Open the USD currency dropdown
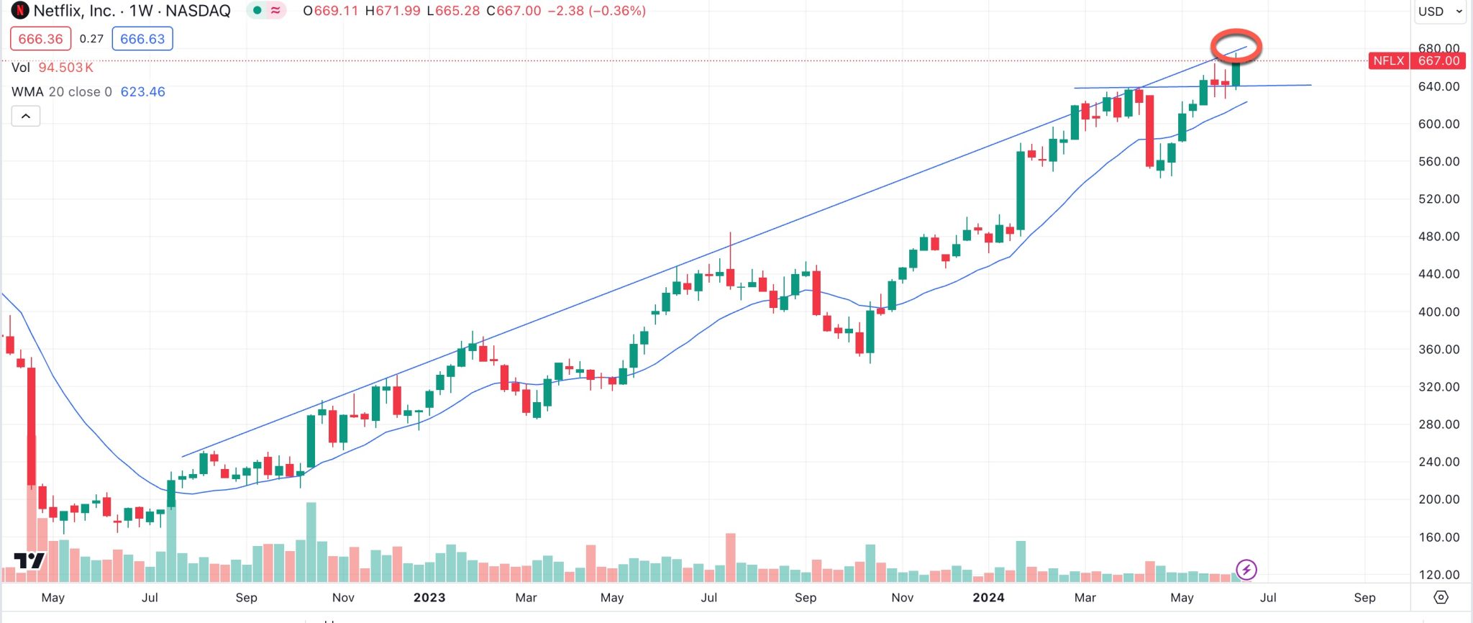 coord(1439,11)
